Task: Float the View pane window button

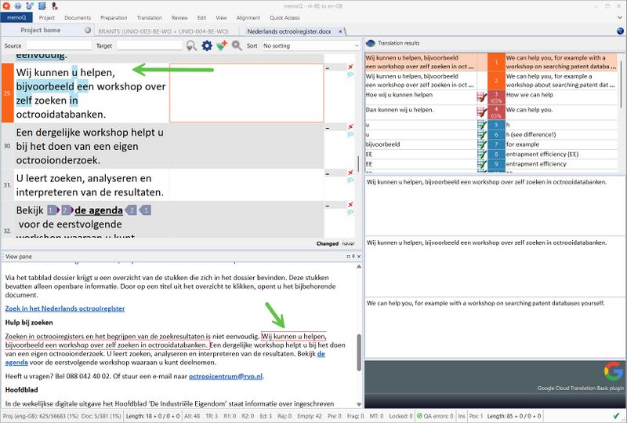Action: coord(348,257)
